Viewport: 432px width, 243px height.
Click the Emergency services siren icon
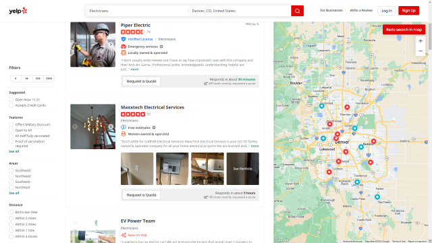pos(124,47)
